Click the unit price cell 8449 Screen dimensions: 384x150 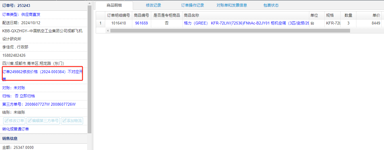point(369,23)
